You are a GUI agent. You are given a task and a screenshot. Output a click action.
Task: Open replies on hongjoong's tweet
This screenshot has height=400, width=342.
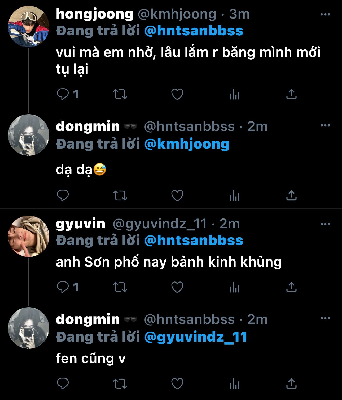coord(63,94)
